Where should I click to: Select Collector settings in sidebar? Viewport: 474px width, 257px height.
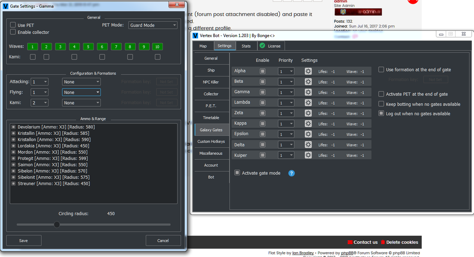tap(211, 94)
